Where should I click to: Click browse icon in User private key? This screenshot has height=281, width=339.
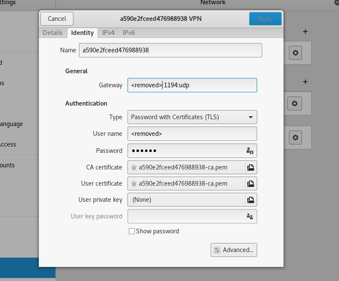click(x=251, y=200)
